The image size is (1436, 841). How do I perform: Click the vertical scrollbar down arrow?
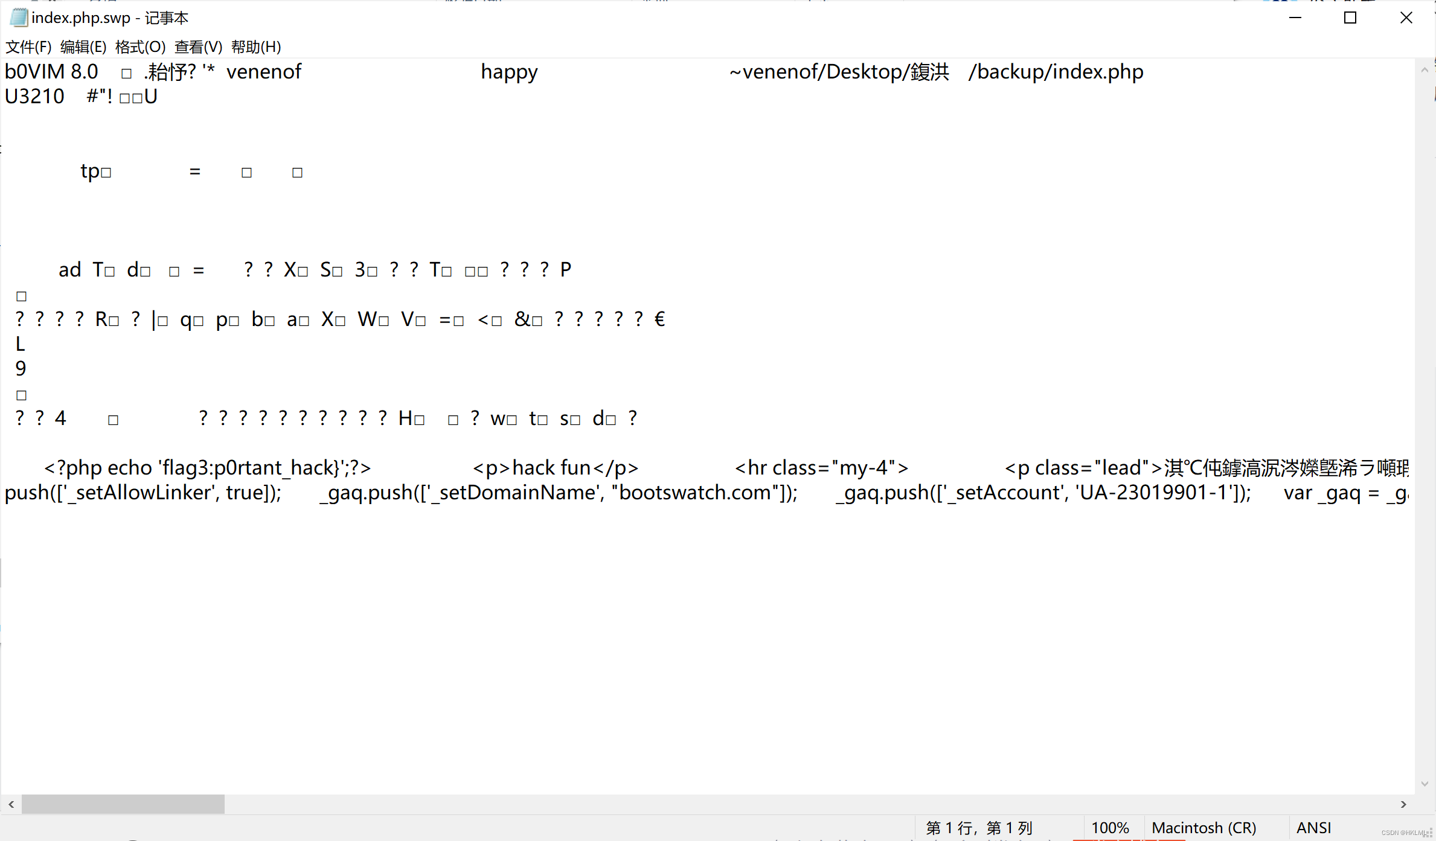(1425, 784)
